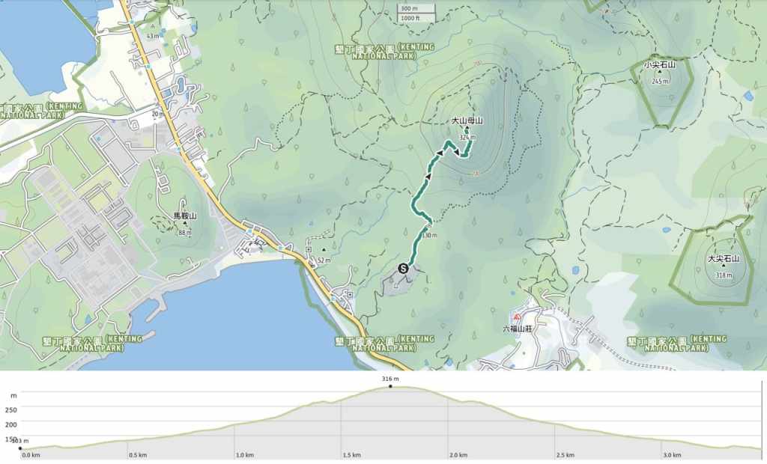Image resolution: width=767 pixels, height=464 pixels.
Task: Click the 2.5 km mark on distance axis
Action: click(x=565, y=454)
